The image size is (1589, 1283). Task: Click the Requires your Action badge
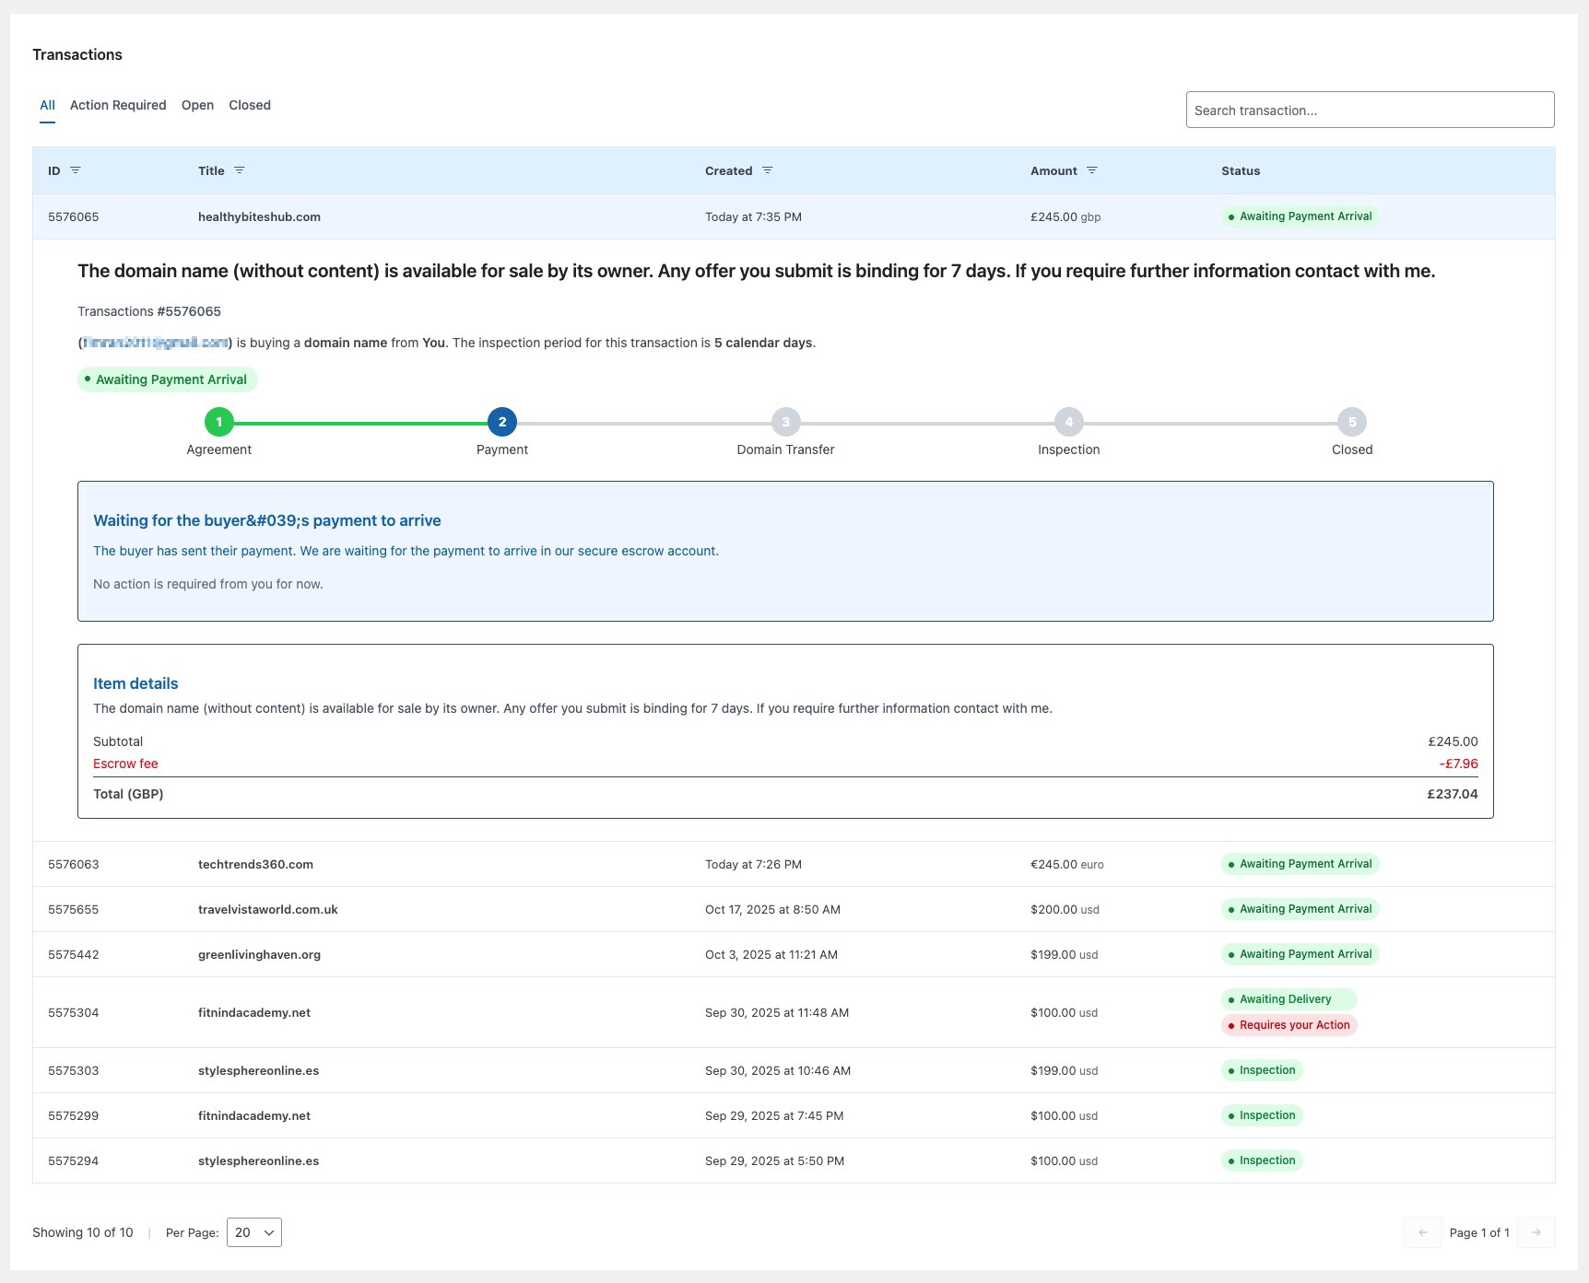[x=1289, y=1025]
